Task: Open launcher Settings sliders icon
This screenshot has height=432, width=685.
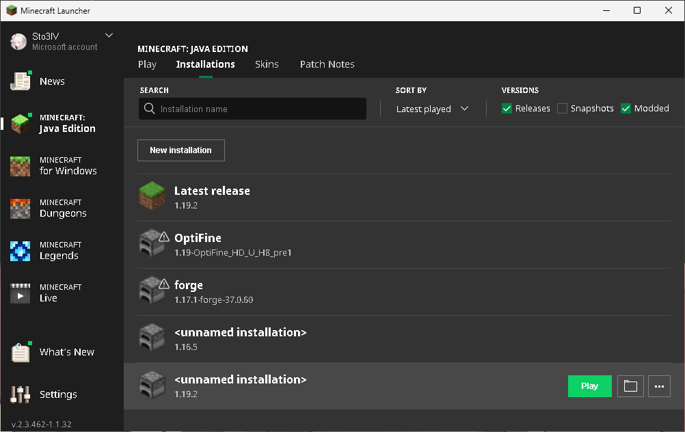Action: [20, 394]
